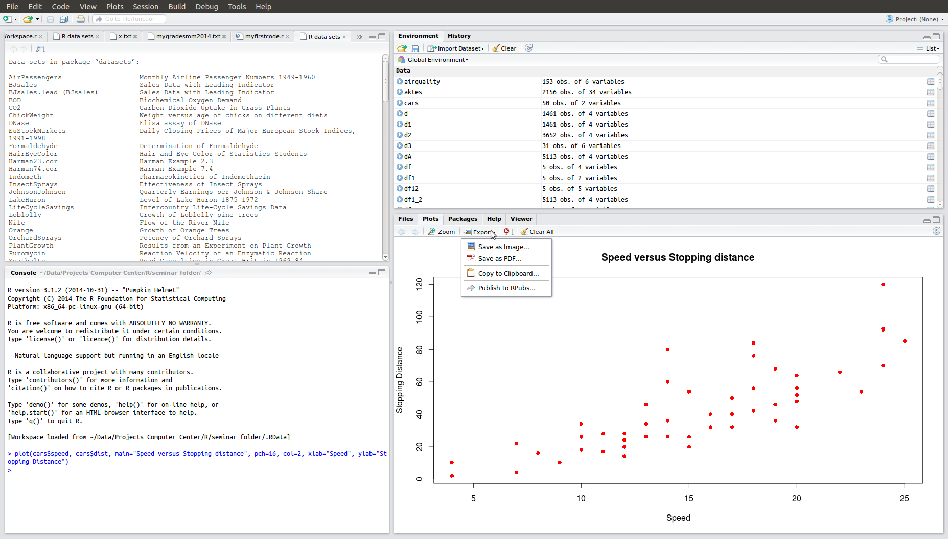This screenshot has height=539, width=948.
Task: Click the New File icon in toolbar
Action: [x=7, y=19]
